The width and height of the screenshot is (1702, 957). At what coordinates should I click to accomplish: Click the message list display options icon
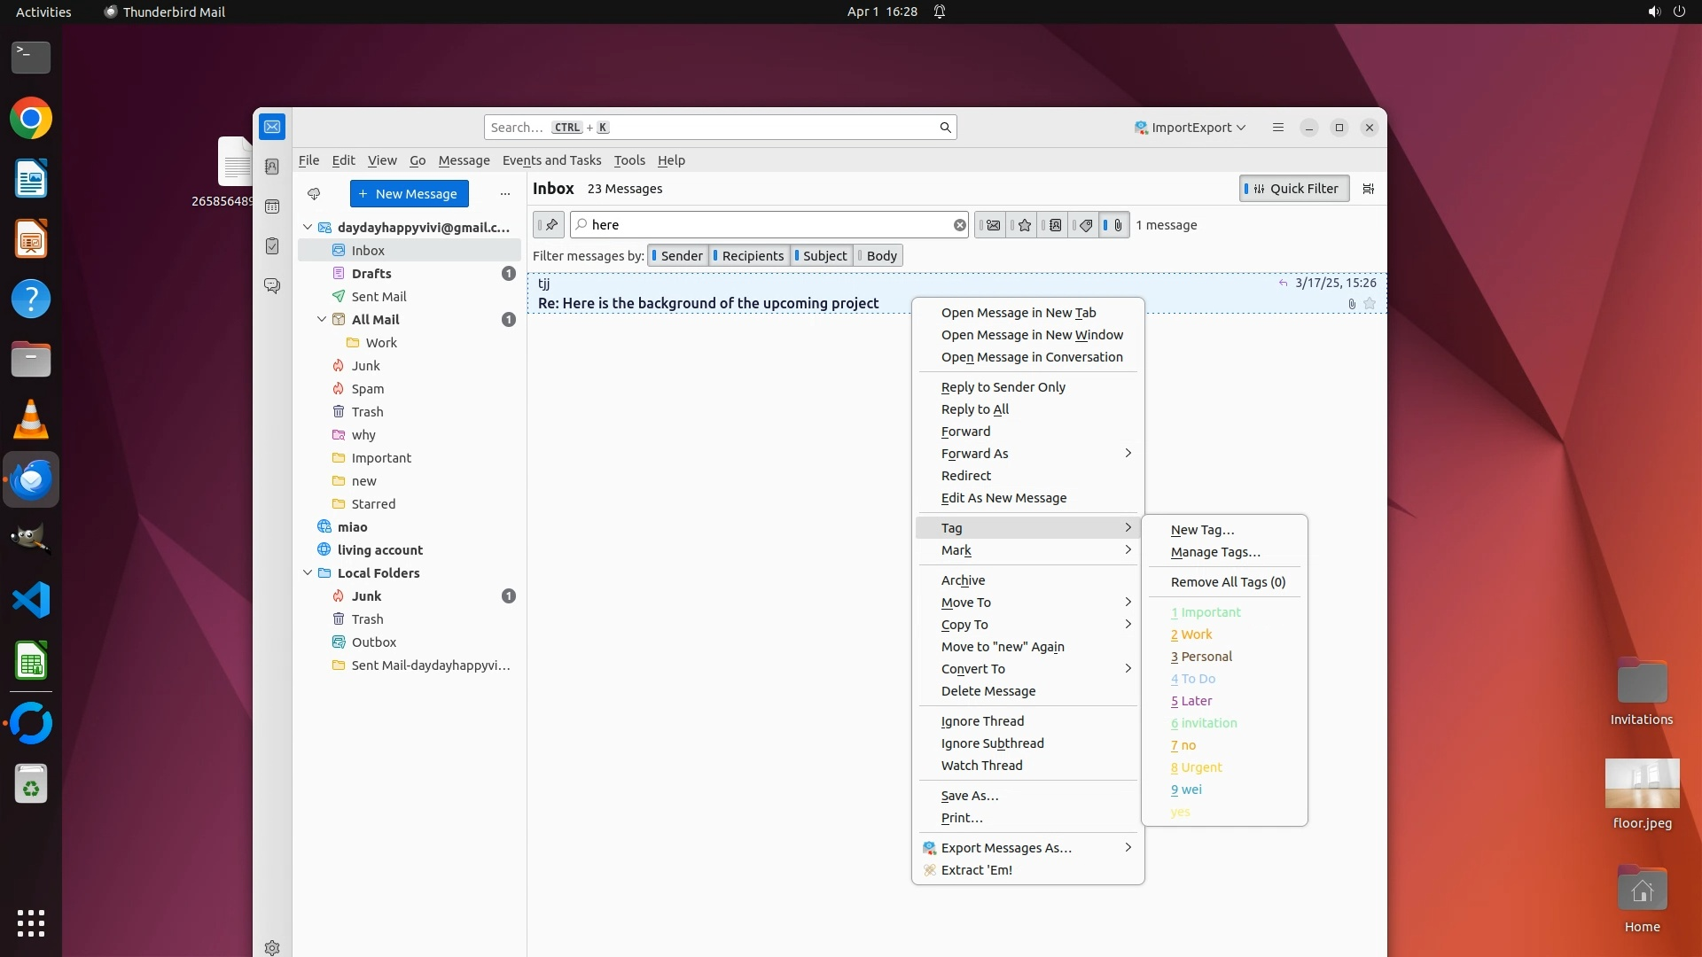[1369, 189]
